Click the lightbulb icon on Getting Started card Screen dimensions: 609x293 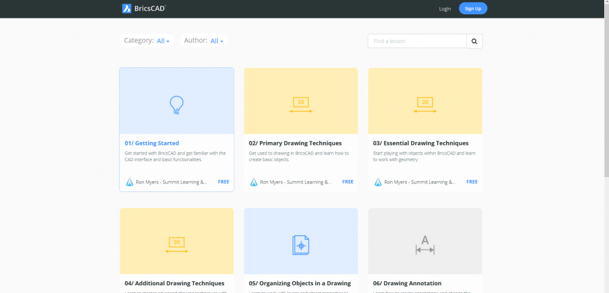[177, 105]
